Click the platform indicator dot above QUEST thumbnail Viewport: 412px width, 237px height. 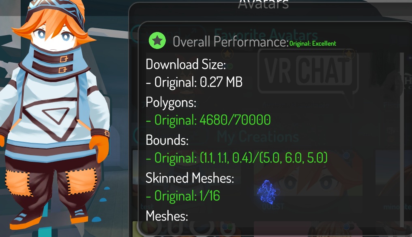[346, 155]
